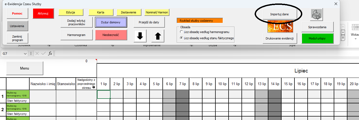This screenshot has width=359, height=120.
Task: Open the green Moduł urlopy button
Action: pos(318,38)
